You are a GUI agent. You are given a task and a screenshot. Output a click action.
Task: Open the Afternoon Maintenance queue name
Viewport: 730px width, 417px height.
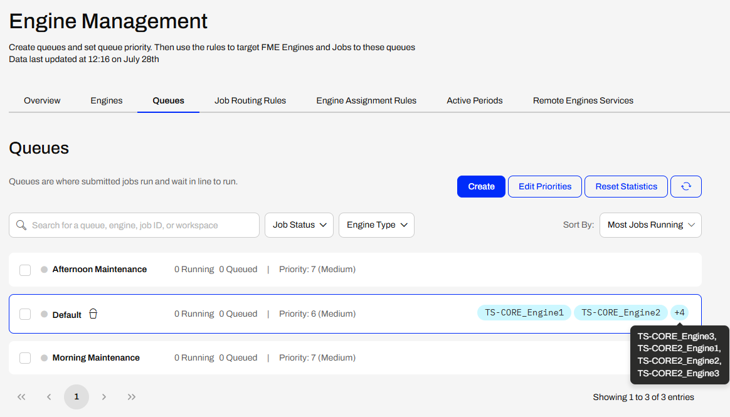(99, 270)
